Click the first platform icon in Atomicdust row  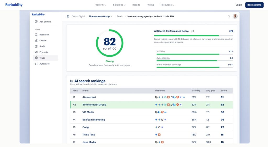156,97
